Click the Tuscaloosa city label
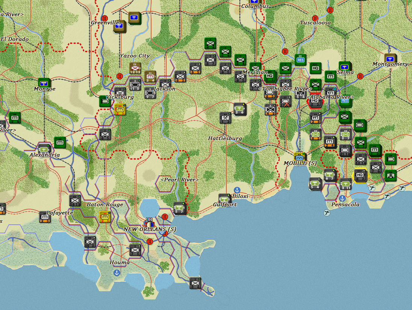This screenshot has width=412, height=310. [x=315, y=23]
